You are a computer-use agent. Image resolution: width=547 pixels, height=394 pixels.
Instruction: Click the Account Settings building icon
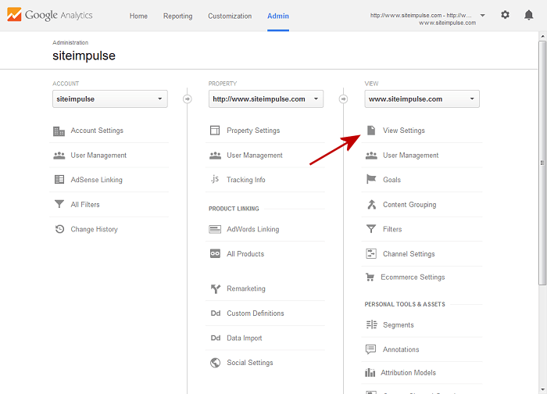click(x=59, y=131)
